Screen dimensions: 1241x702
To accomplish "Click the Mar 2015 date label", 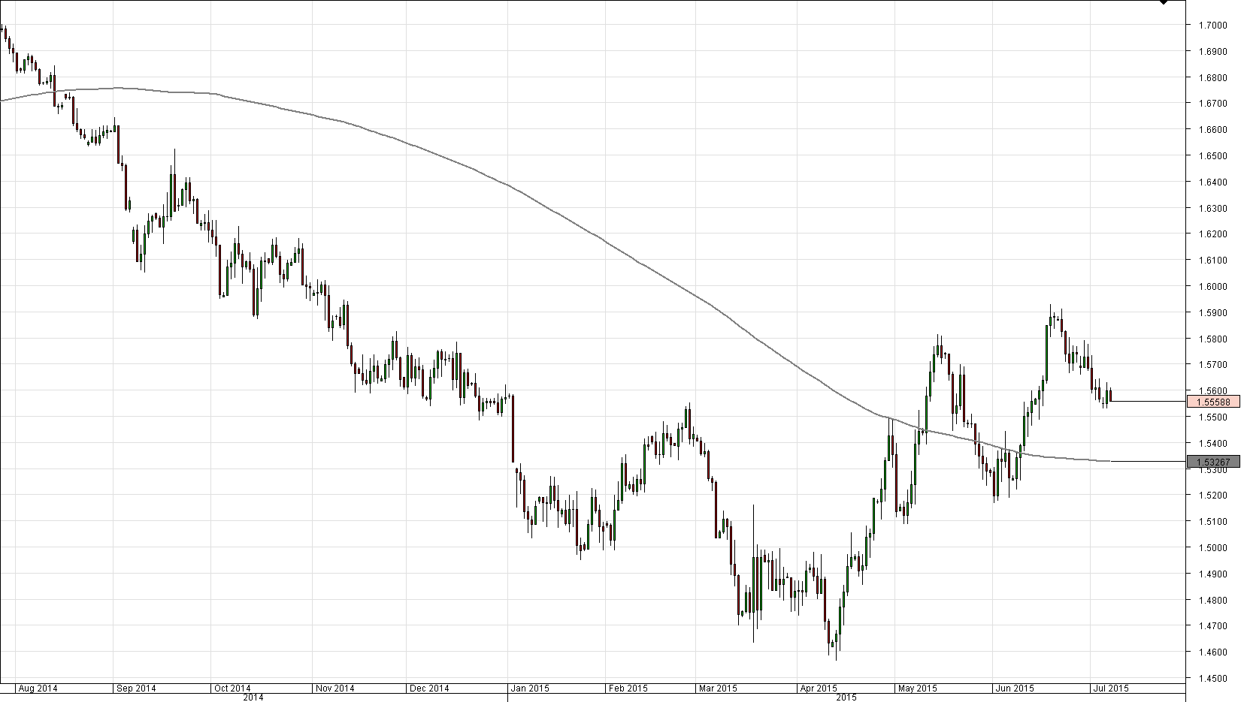I will tap(717, 688).
